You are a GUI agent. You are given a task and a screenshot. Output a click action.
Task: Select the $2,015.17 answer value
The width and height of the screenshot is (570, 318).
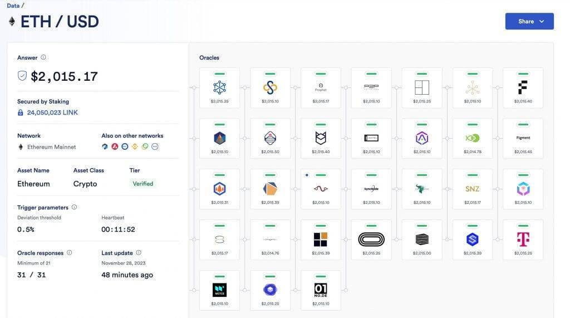(x=64, y=76)
